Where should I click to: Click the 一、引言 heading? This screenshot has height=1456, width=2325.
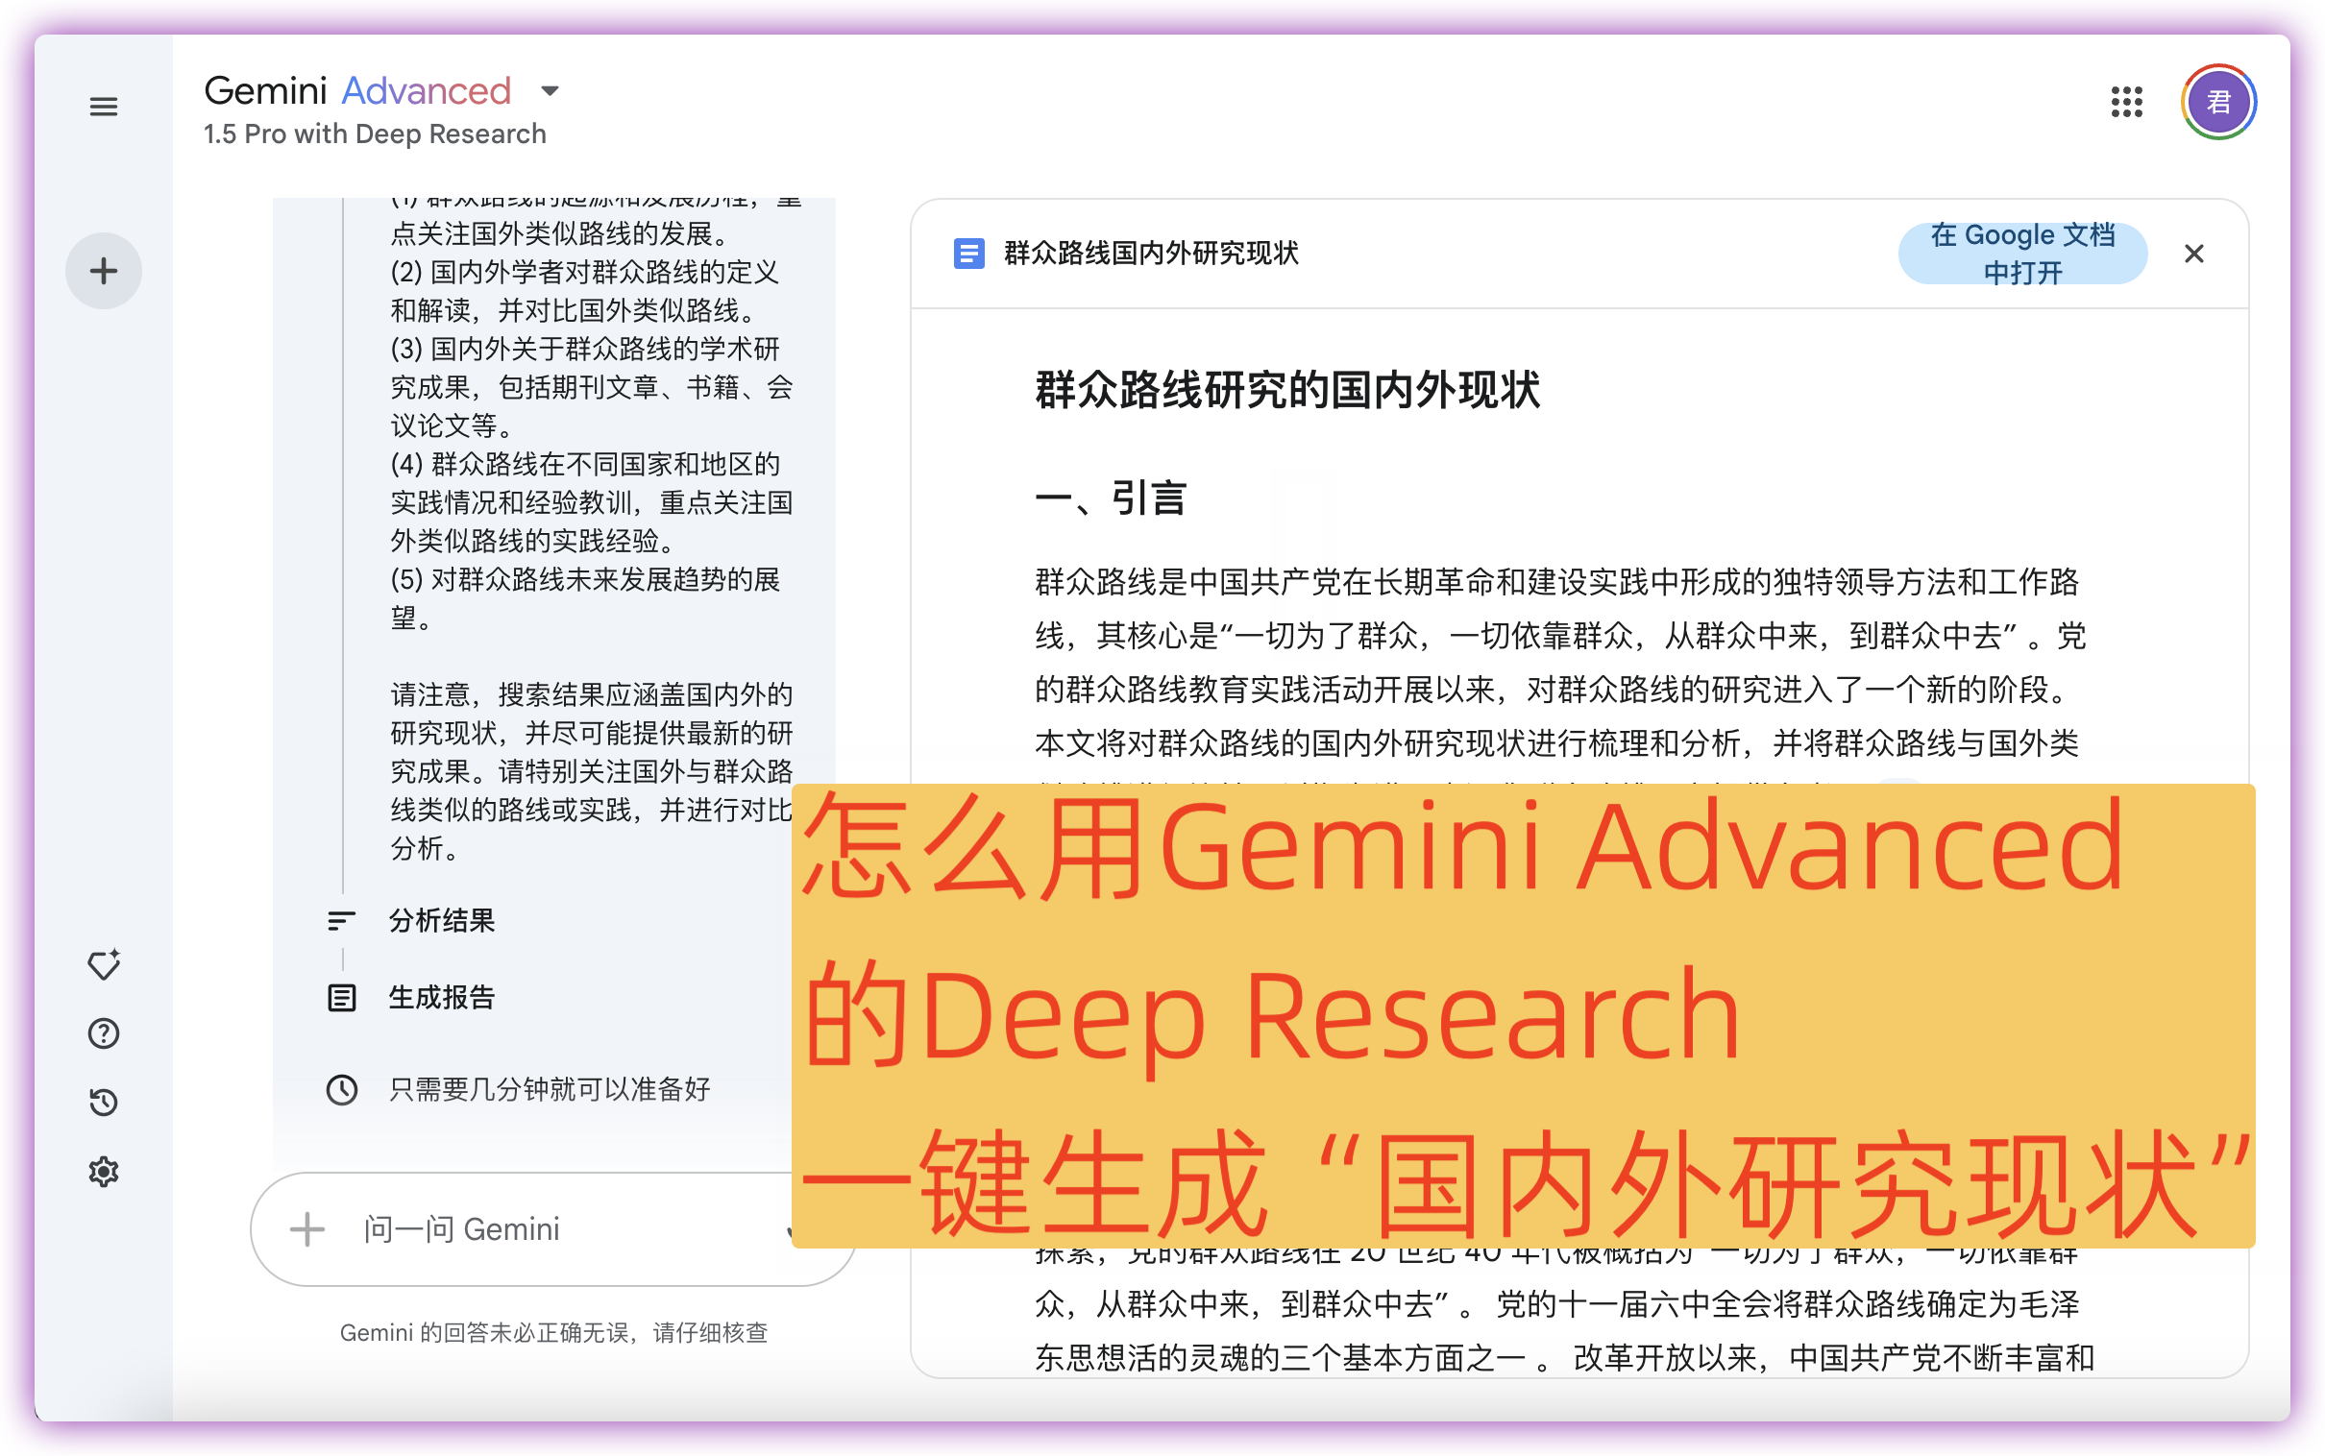pos(1111,498)
